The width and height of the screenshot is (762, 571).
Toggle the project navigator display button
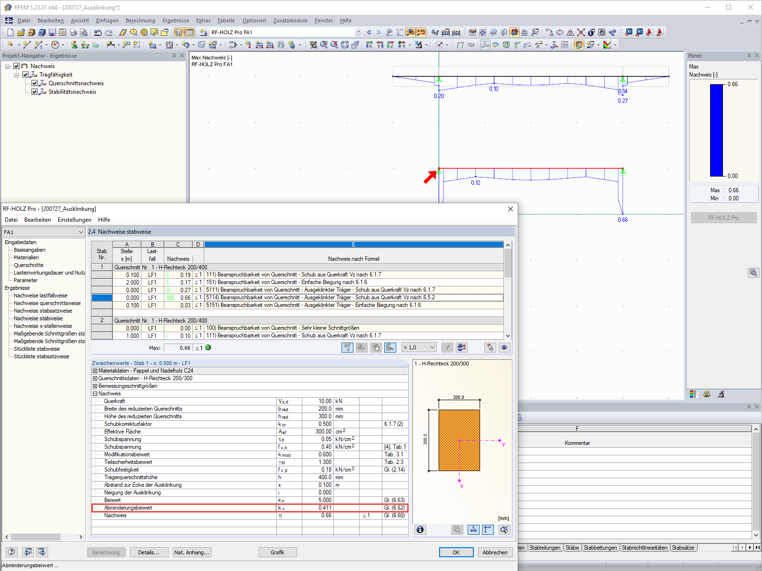pyautogui.click(x=179, y=32)
